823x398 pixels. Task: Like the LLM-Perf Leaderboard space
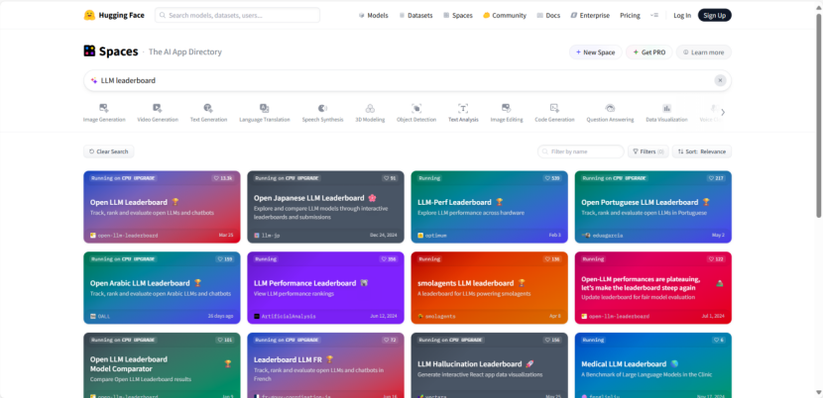tap(551, 178)
